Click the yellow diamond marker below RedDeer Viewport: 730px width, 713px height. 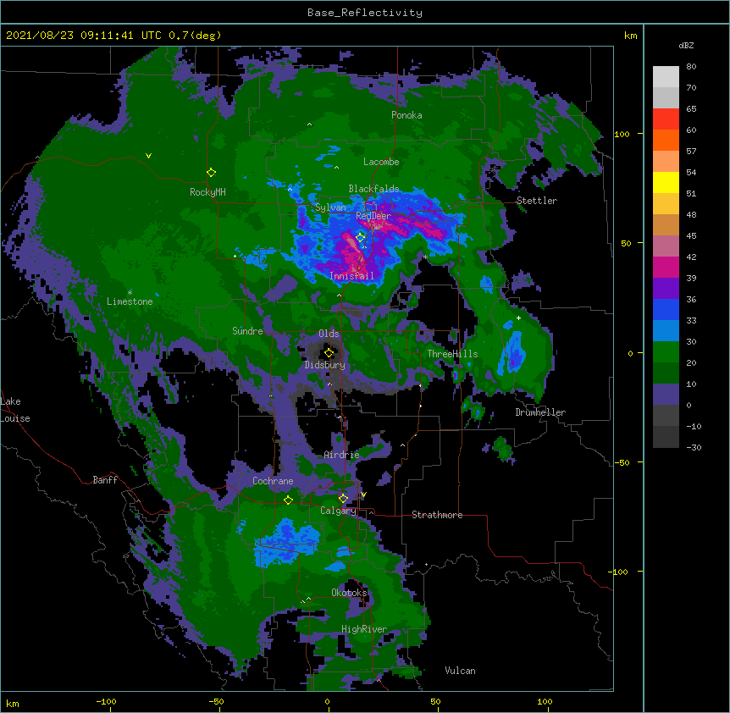tap(360, 237)
